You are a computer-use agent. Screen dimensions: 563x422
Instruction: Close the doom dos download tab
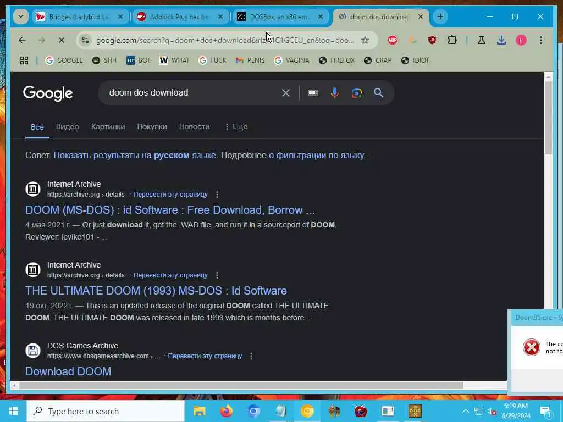coord(421,16)
